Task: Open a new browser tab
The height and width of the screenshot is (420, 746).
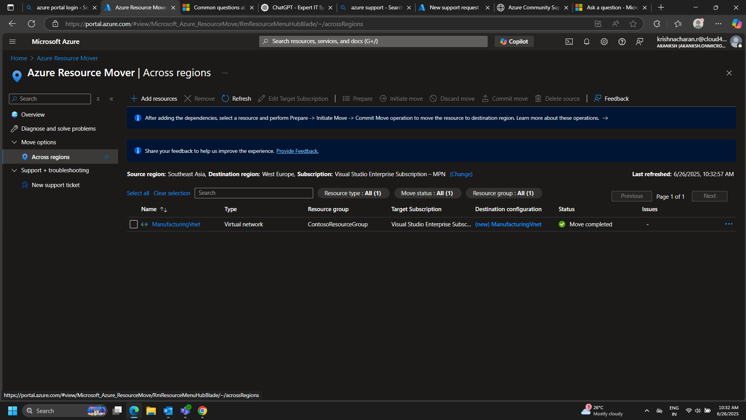Action: click(661, 7)
